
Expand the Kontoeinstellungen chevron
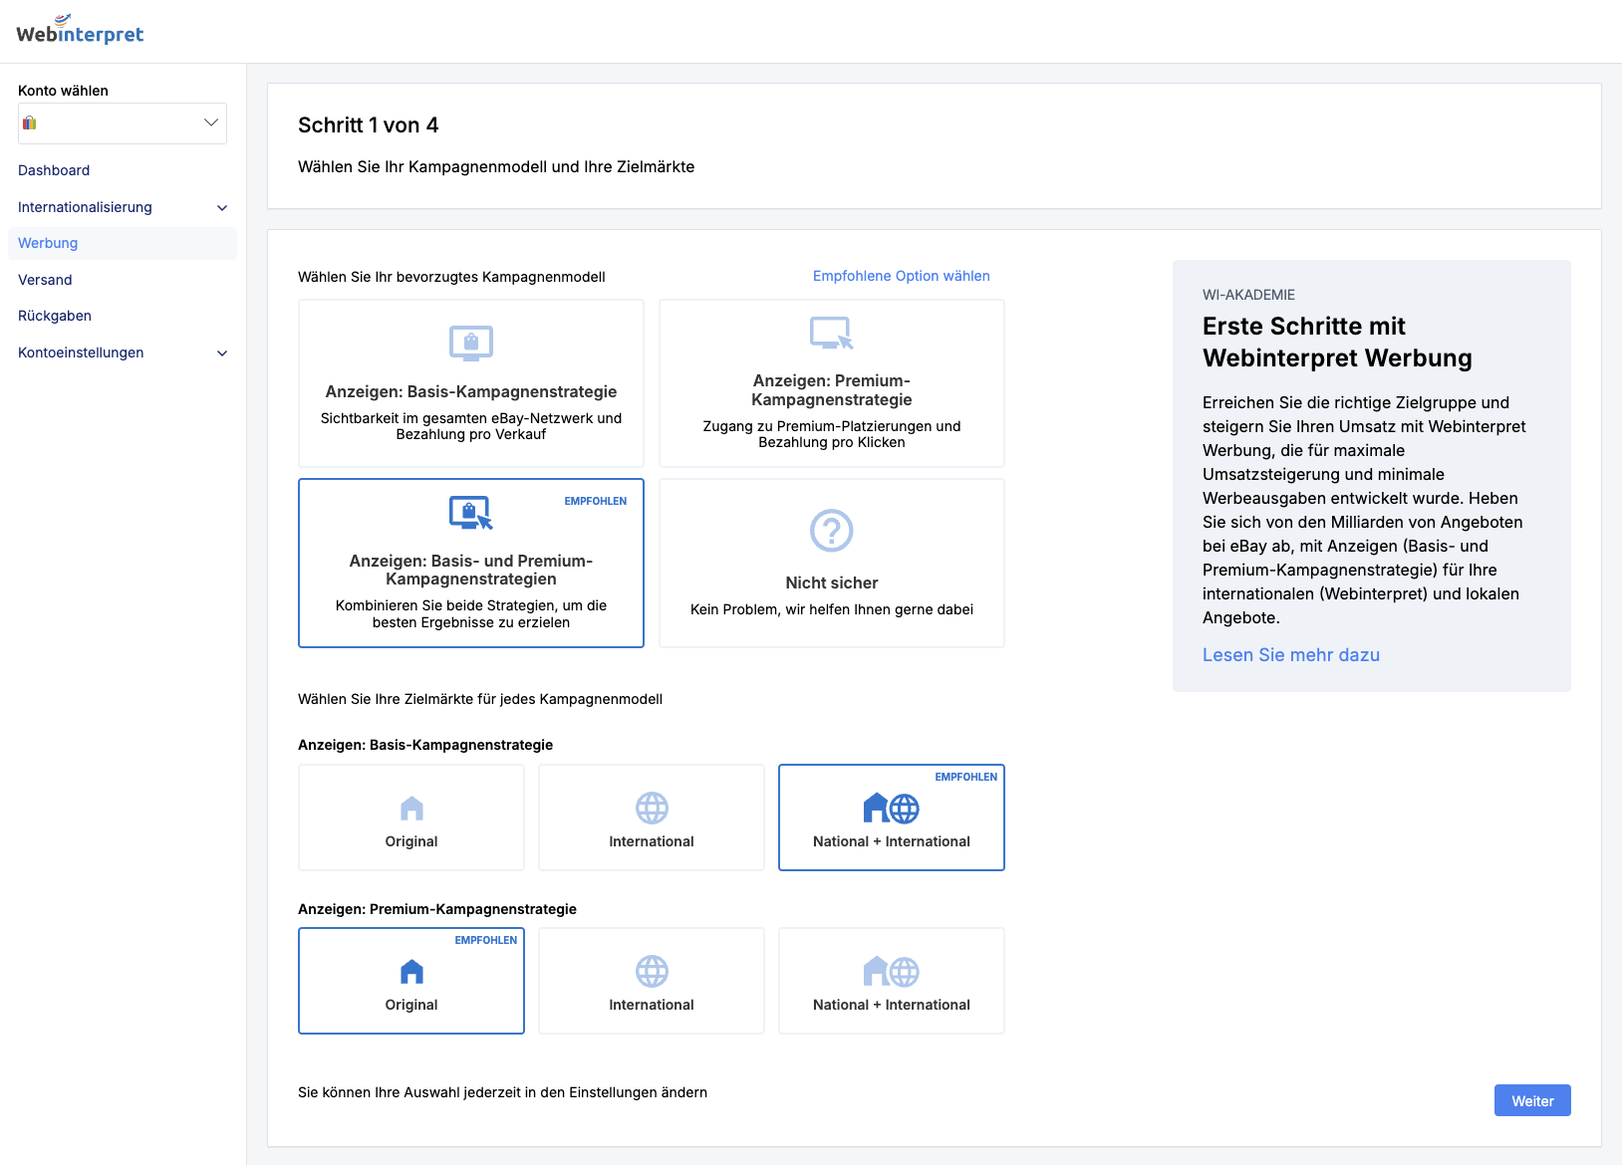(222, 353)
